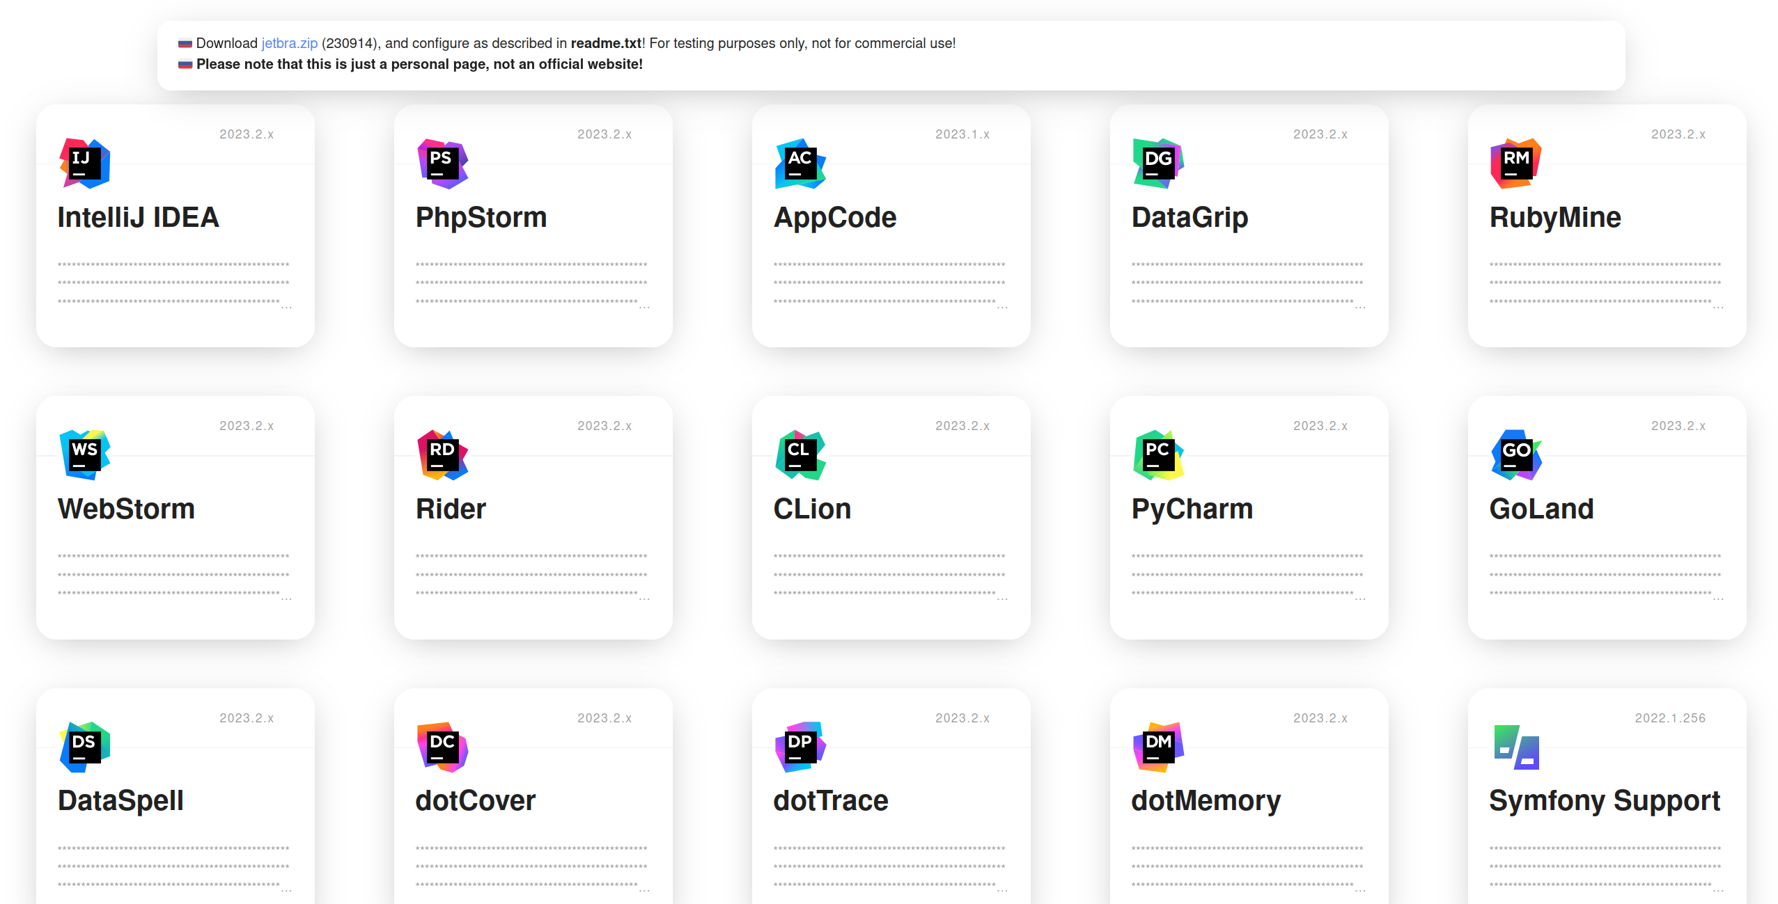Click the DataSpell DS logo icon
1778x904 pixels.
[84, 747]
